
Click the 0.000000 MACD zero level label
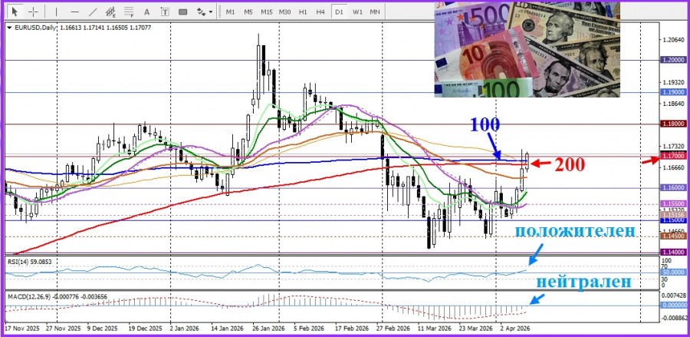pos(673,306)
